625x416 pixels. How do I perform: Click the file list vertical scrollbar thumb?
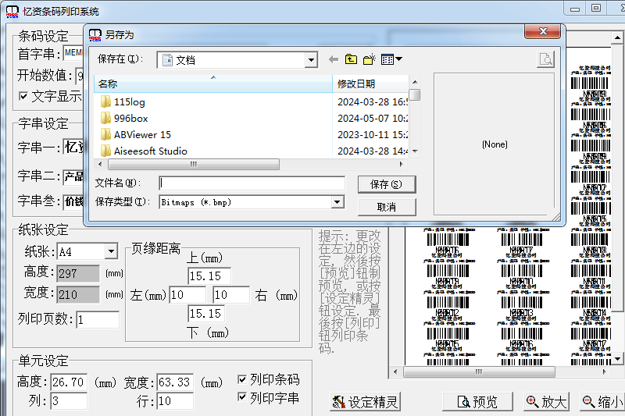tap(415, 95)
